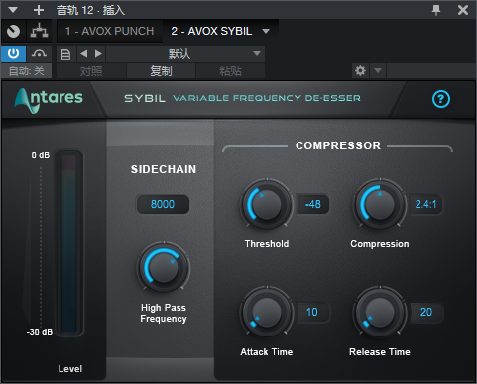Switch to the 2 - AVOX SYBIL tab
Screen dimensions: 477x384
pyautogui.click(x=211, y=31)
